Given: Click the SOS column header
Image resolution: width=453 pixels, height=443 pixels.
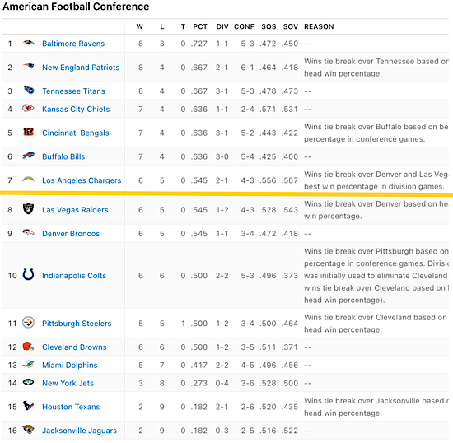Looking at the screenshot, I should click(269, 26).
